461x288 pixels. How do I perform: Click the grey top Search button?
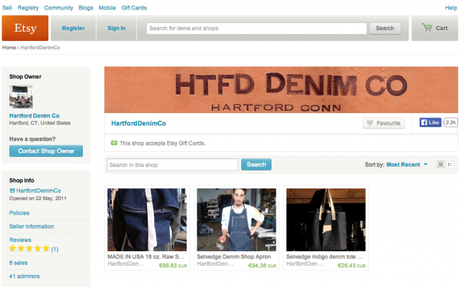[385, 28]
